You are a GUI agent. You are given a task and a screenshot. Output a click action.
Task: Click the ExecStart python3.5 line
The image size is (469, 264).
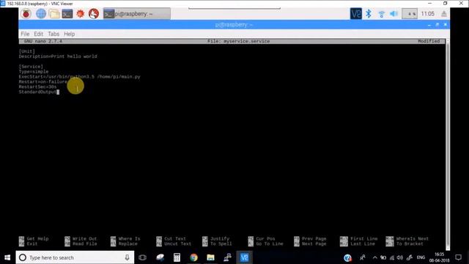80,76
